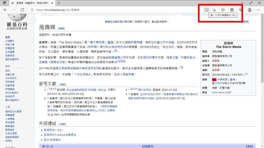Open the 世界貿易組織 link
The image size is (264, 148).
tap(67, 68)
